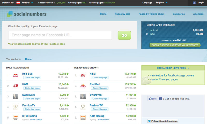This screenshot has width=207, height=124.
Task: Open orf.at in Most Shared Web Pages
Action: tap(152, 34)
